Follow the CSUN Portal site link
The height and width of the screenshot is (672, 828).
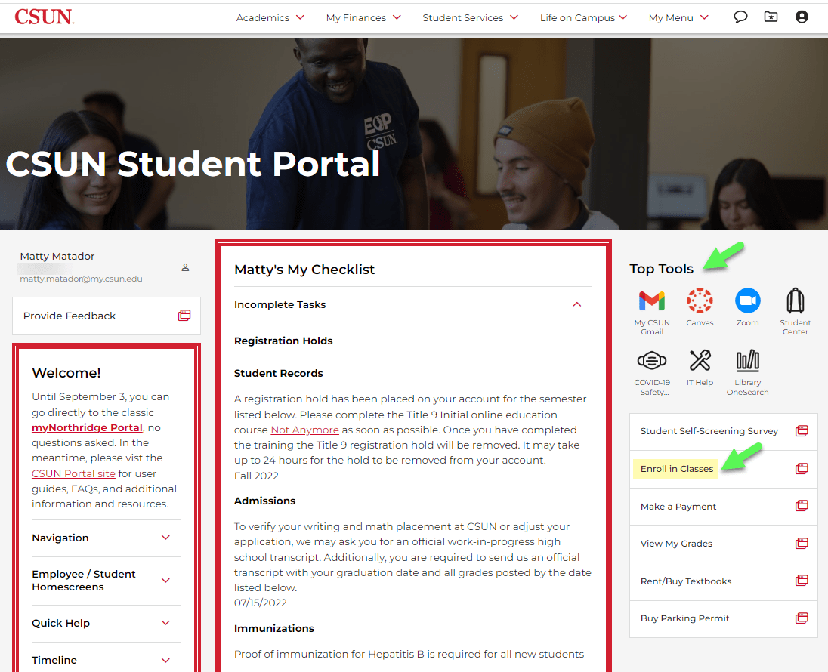coord(73,473)
